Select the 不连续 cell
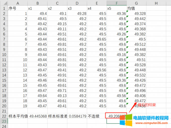Screen dimensions: 171x128 pyautogui.click(x=97, y=116)
